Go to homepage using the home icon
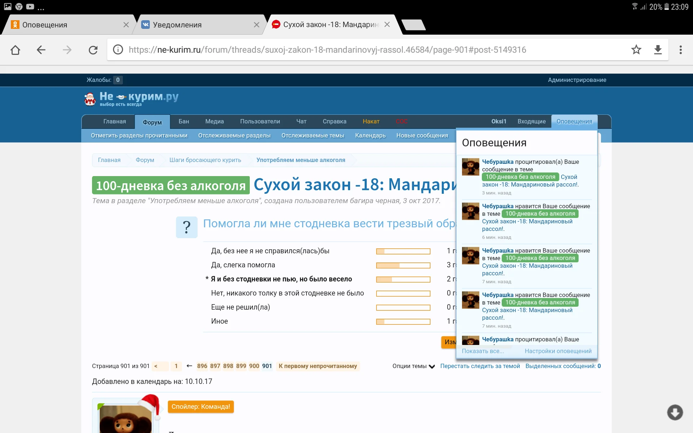 pos(15,50)
